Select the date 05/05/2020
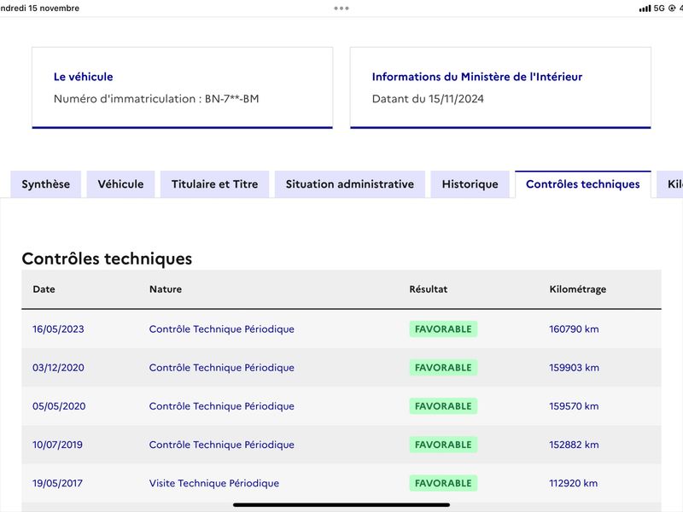This screenshot has width=683, height=512. click(x=59, y=406)
